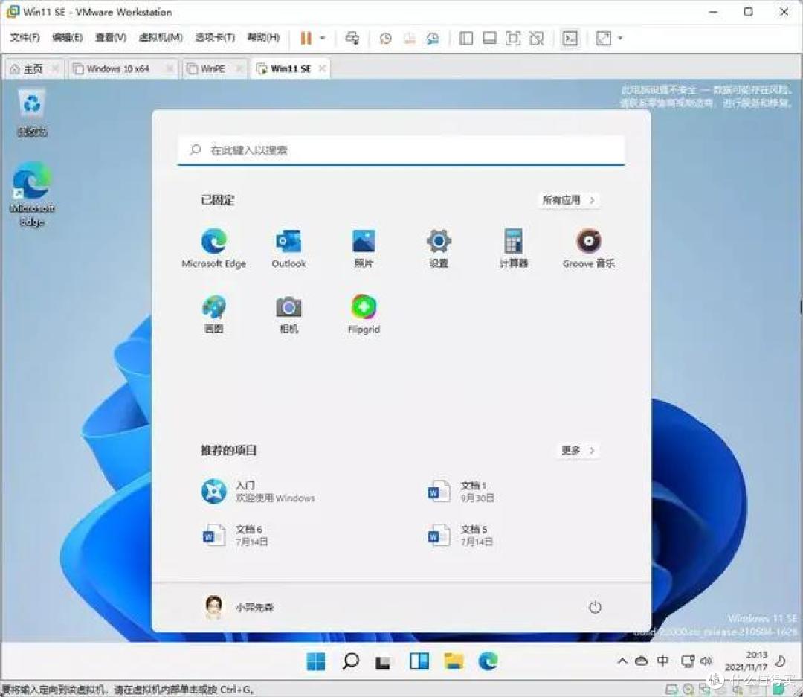Open the 相机 app
803x697 pixels.
pyautogui.click(x=288, y=314)
